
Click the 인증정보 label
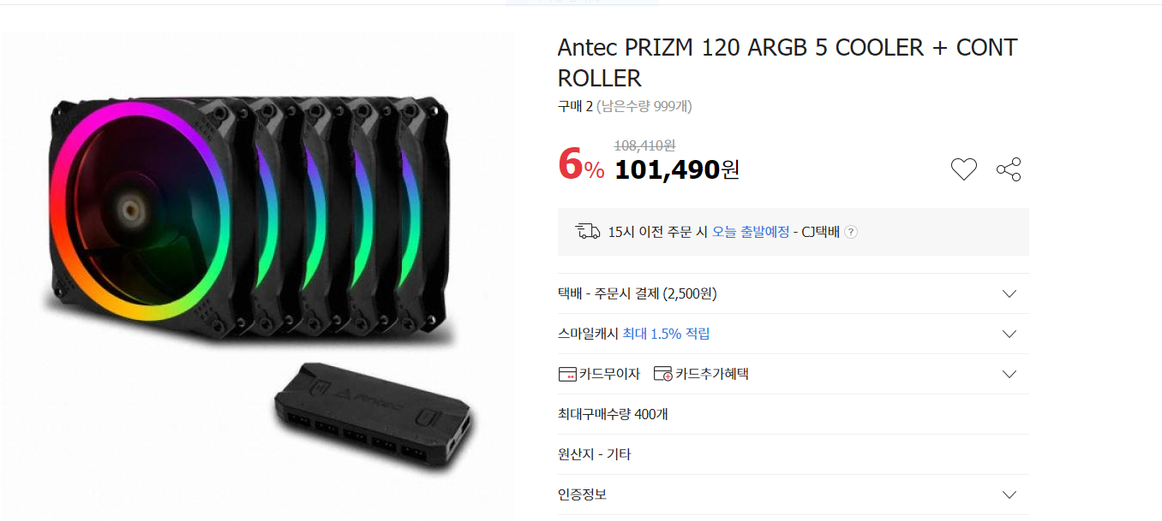(x=582, y=494)
